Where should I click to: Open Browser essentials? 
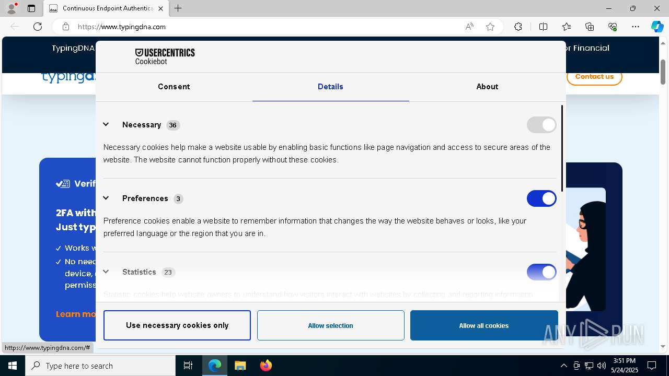(x=613, y=27)
